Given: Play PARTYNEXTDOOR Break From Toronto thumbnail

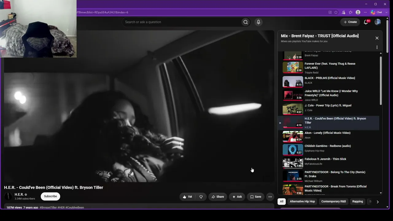Looking at the screenshot, I should click(293, 189).
